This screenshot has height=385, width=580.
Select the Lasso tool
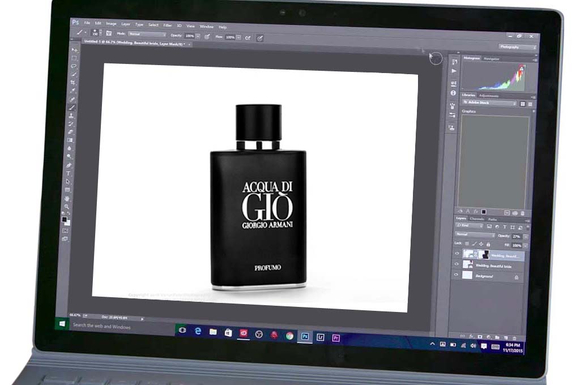[x=74, y=66]
